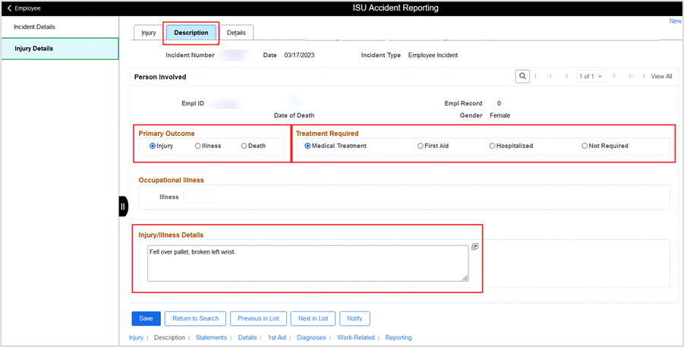Screen dimensions: 684x347
Task: Select Illness as Primary Outcome
Action: 197,147
